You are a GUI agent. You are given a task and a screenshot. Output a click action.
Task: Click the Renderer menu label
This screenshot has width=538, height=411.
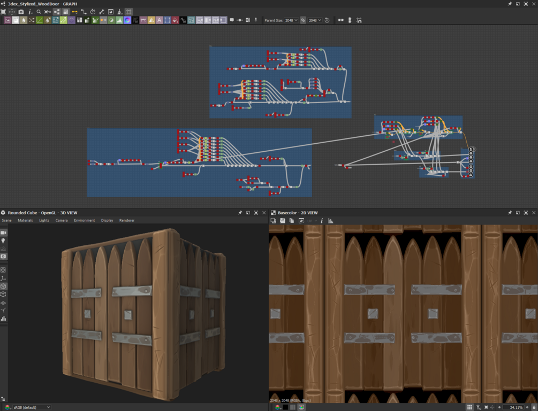[127, 220]
